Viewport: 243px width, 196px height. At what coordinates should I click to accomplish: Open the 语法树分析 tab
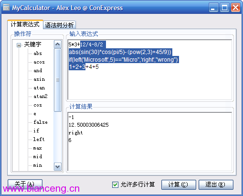(x=59, y=25)
